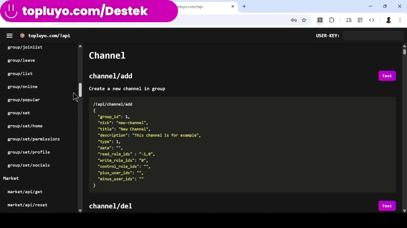Open market/api/reset in the sidebar
This screenshot has width=407, height=228.
(x=27, y=205)
